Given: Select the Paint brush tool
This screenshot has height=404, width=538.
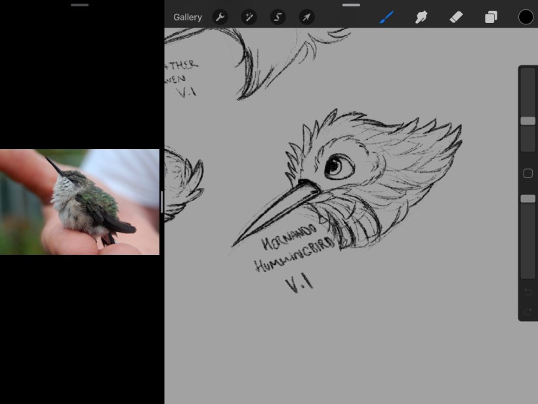Looking at the screenshot, I should (x=386, y=17).
